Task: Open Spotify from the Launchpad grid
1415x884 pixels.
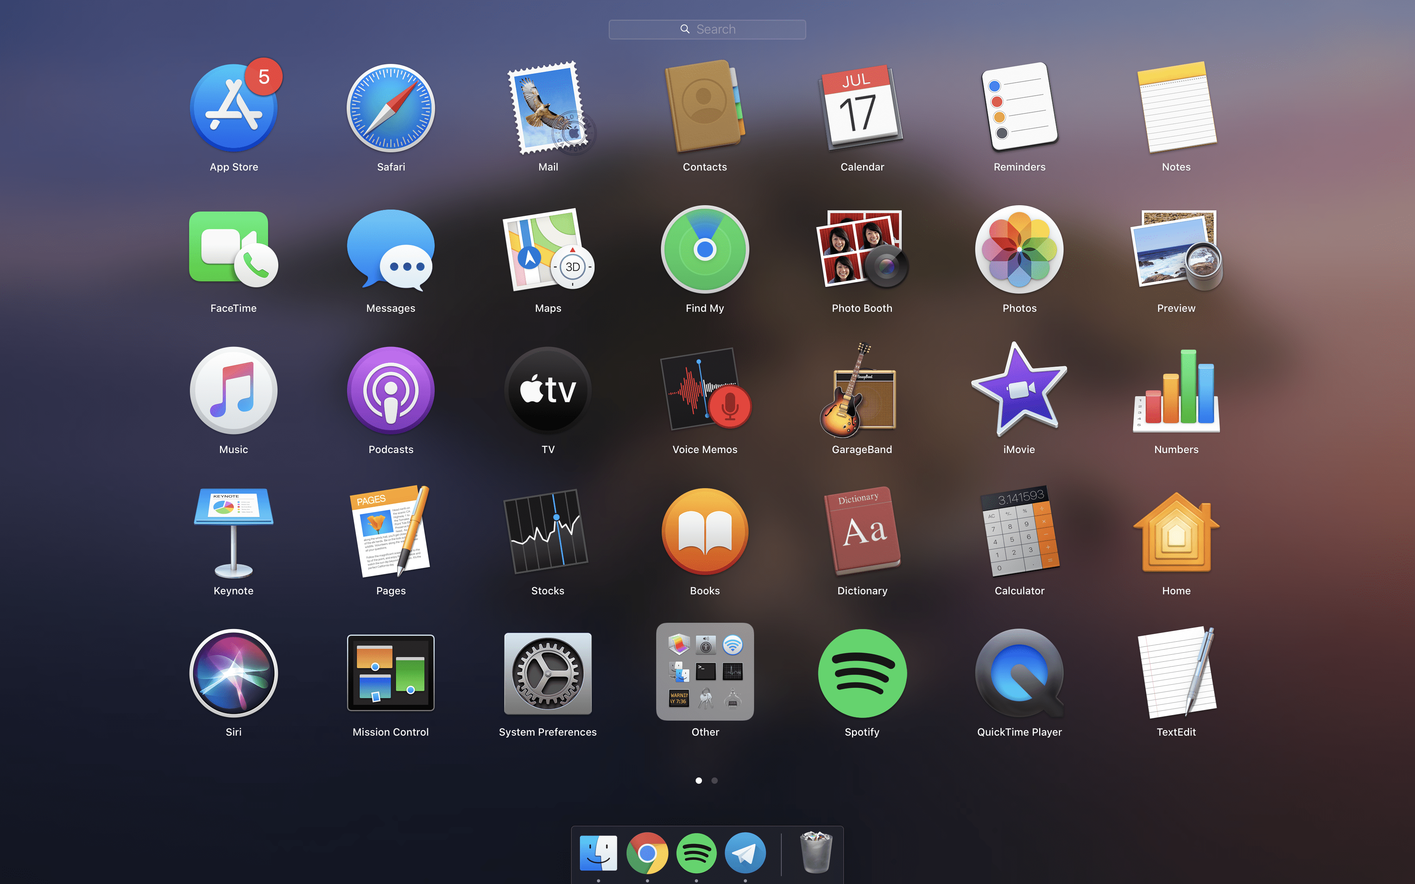Action: click(862, 673)
